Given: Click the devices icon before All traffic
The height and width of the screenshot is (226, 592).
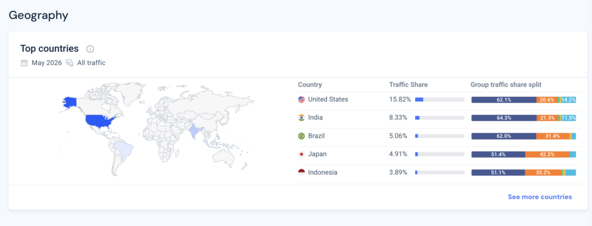Looking at the screenshot, I should (69, 63).
